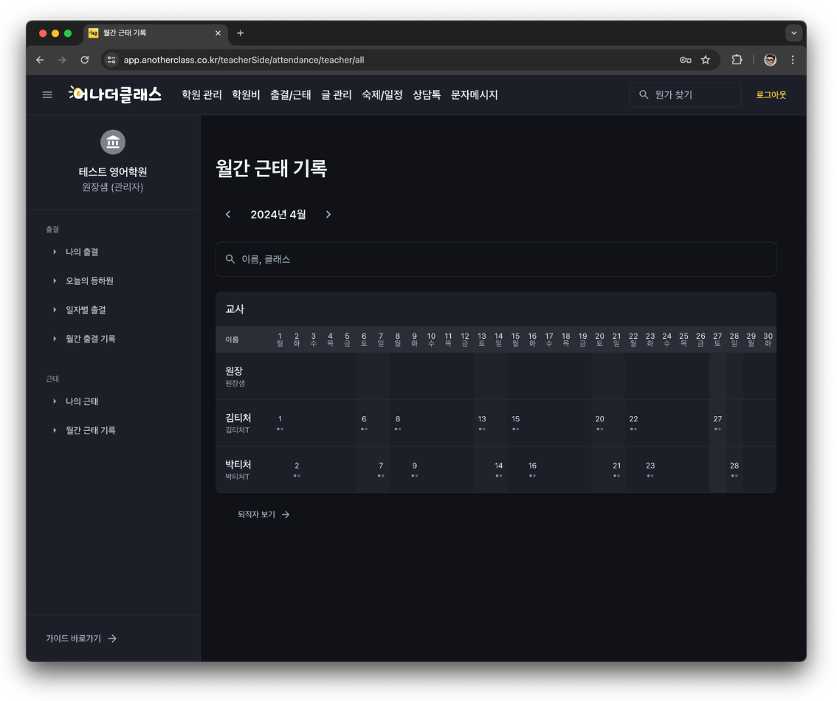Open the tab list dropdown chevron

pyautogui.click(x=793, y=33)
